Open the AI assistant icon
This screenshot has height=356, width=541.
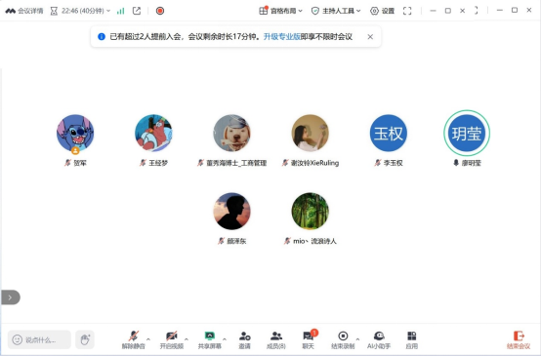pyautogui.click(x=379, y=339)
